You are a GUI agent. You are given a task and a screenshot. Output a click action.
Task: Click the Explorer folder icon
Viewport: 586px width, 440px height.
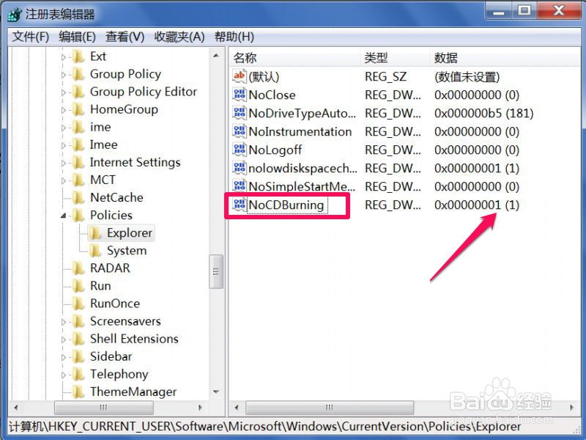pyautogui.click(x=95, y=233)
